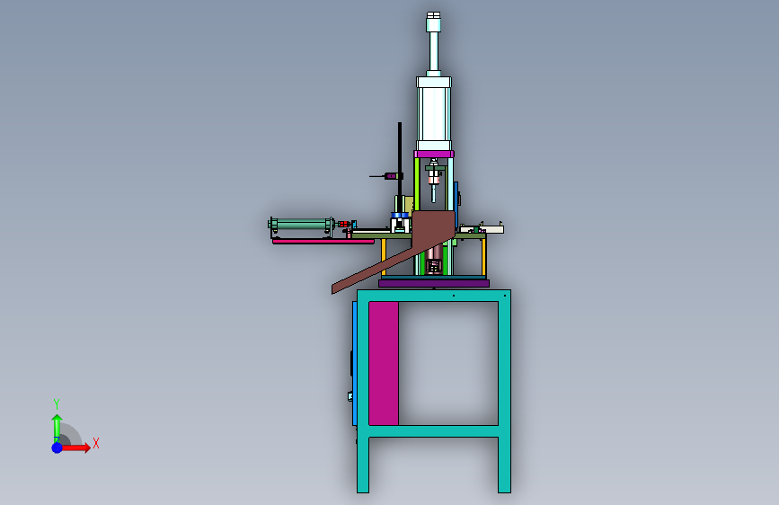Select the blue side panel left of the frame
The image size is (779, 505).
tap(355, 363)
